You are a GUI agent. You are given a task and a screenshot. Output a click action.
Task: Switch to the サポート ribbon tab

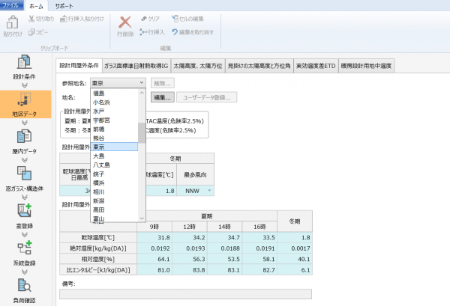click(x=64, y=6)
